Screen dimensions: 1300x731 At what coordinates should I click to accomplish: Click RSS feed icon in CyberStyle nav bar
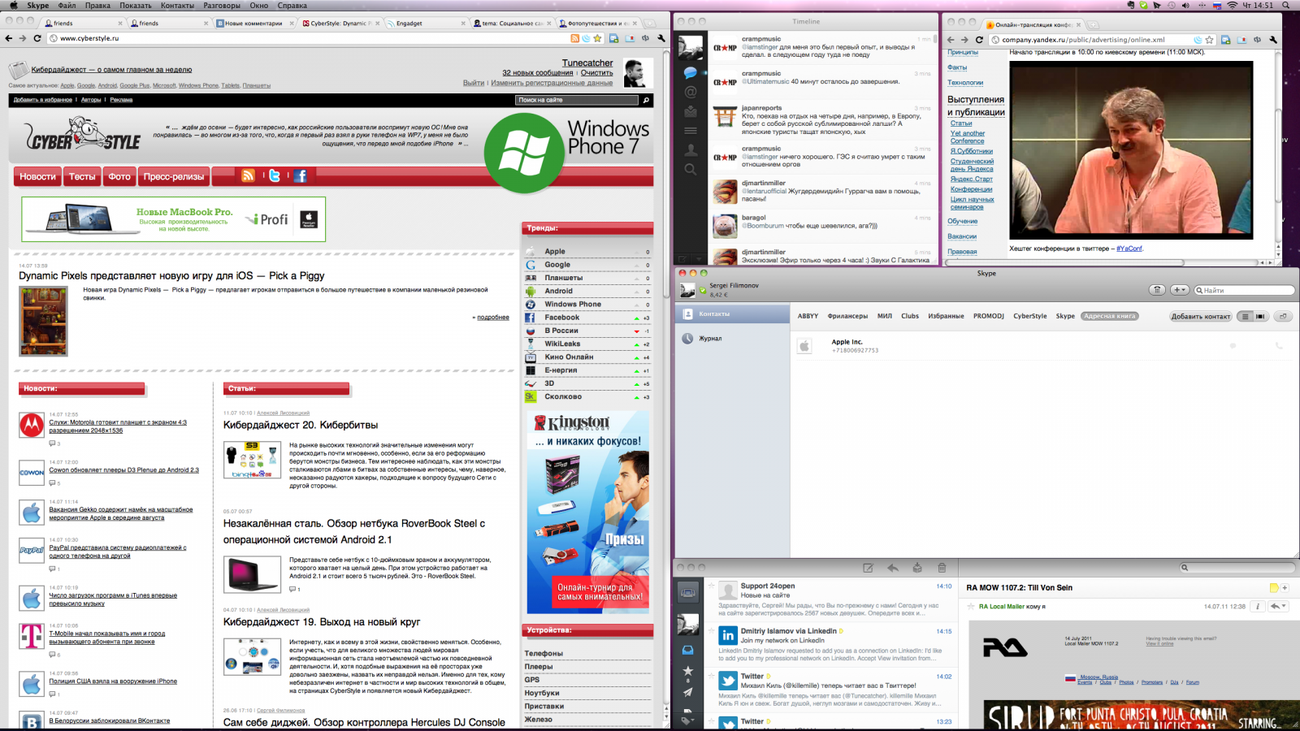(249, 175)
